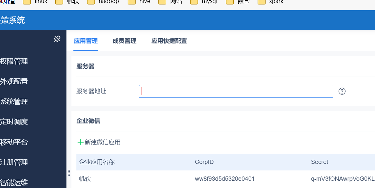Viewport: 375px width, 188px height.
Task: Open 系统管理 in the sidebar
Action: 14,102
